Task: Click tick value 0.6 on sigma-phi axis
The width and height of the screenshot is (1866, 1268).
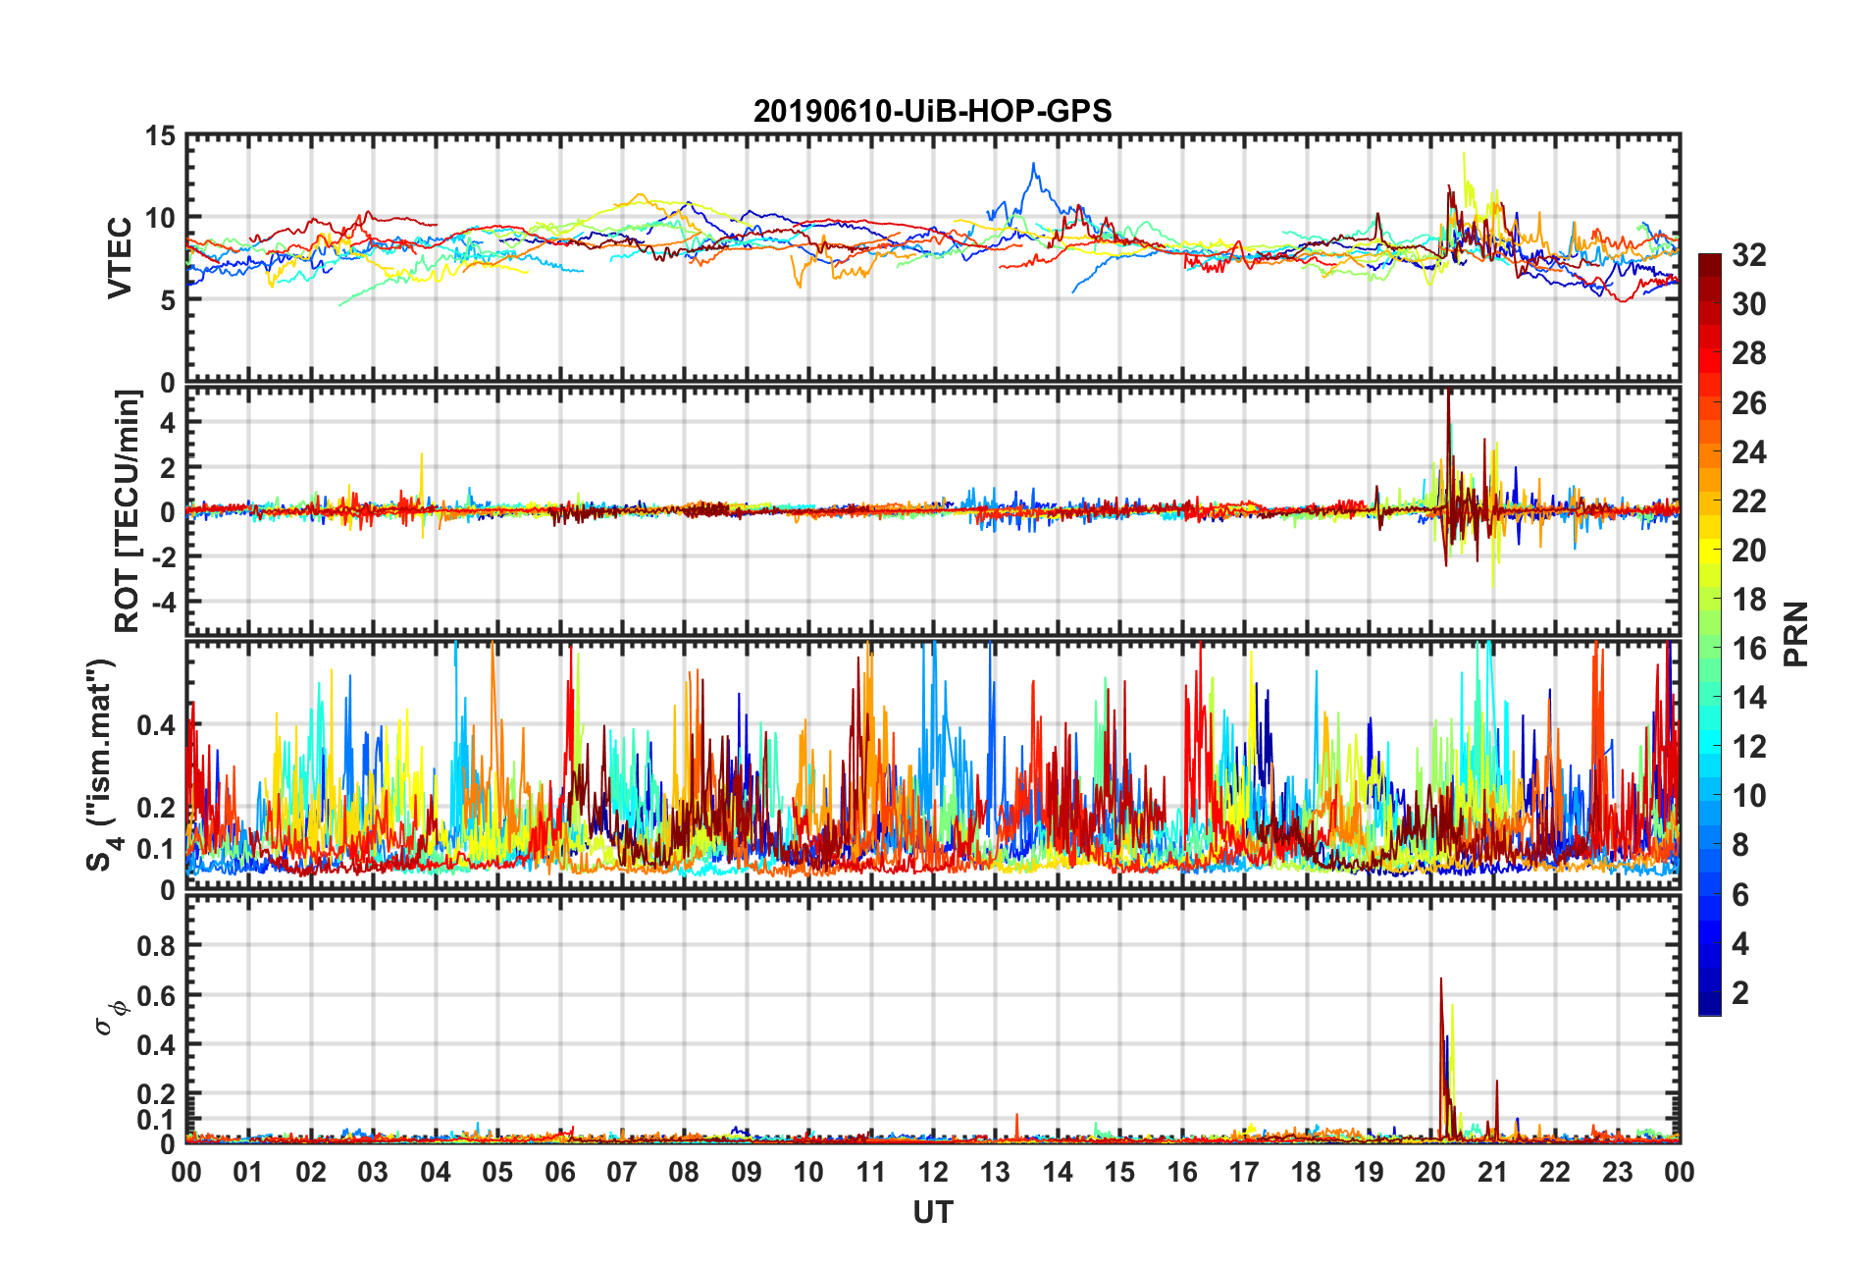Action: (156, 995)
